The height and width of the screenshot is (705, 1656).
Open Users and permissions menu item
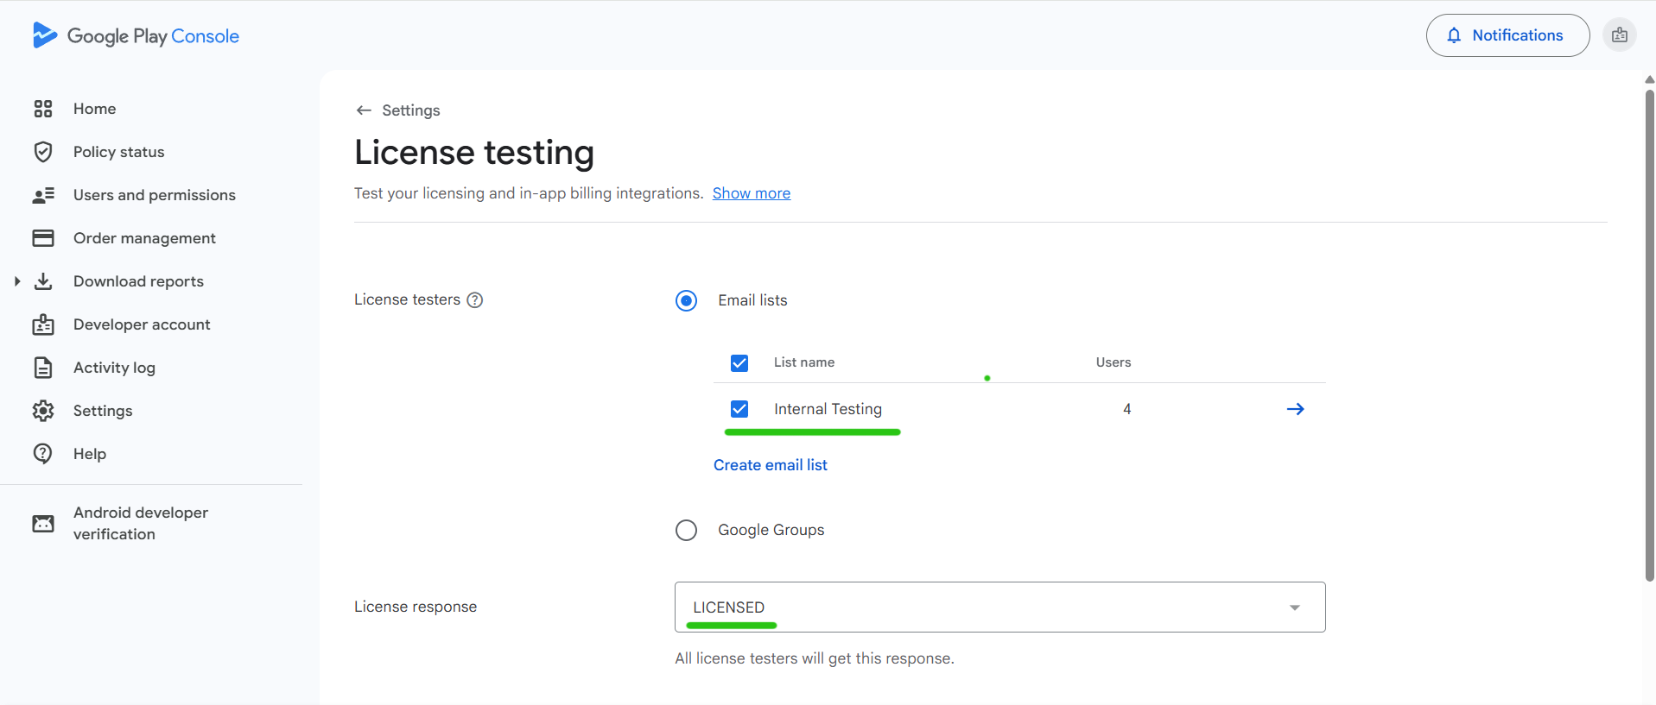click(155, 195)
